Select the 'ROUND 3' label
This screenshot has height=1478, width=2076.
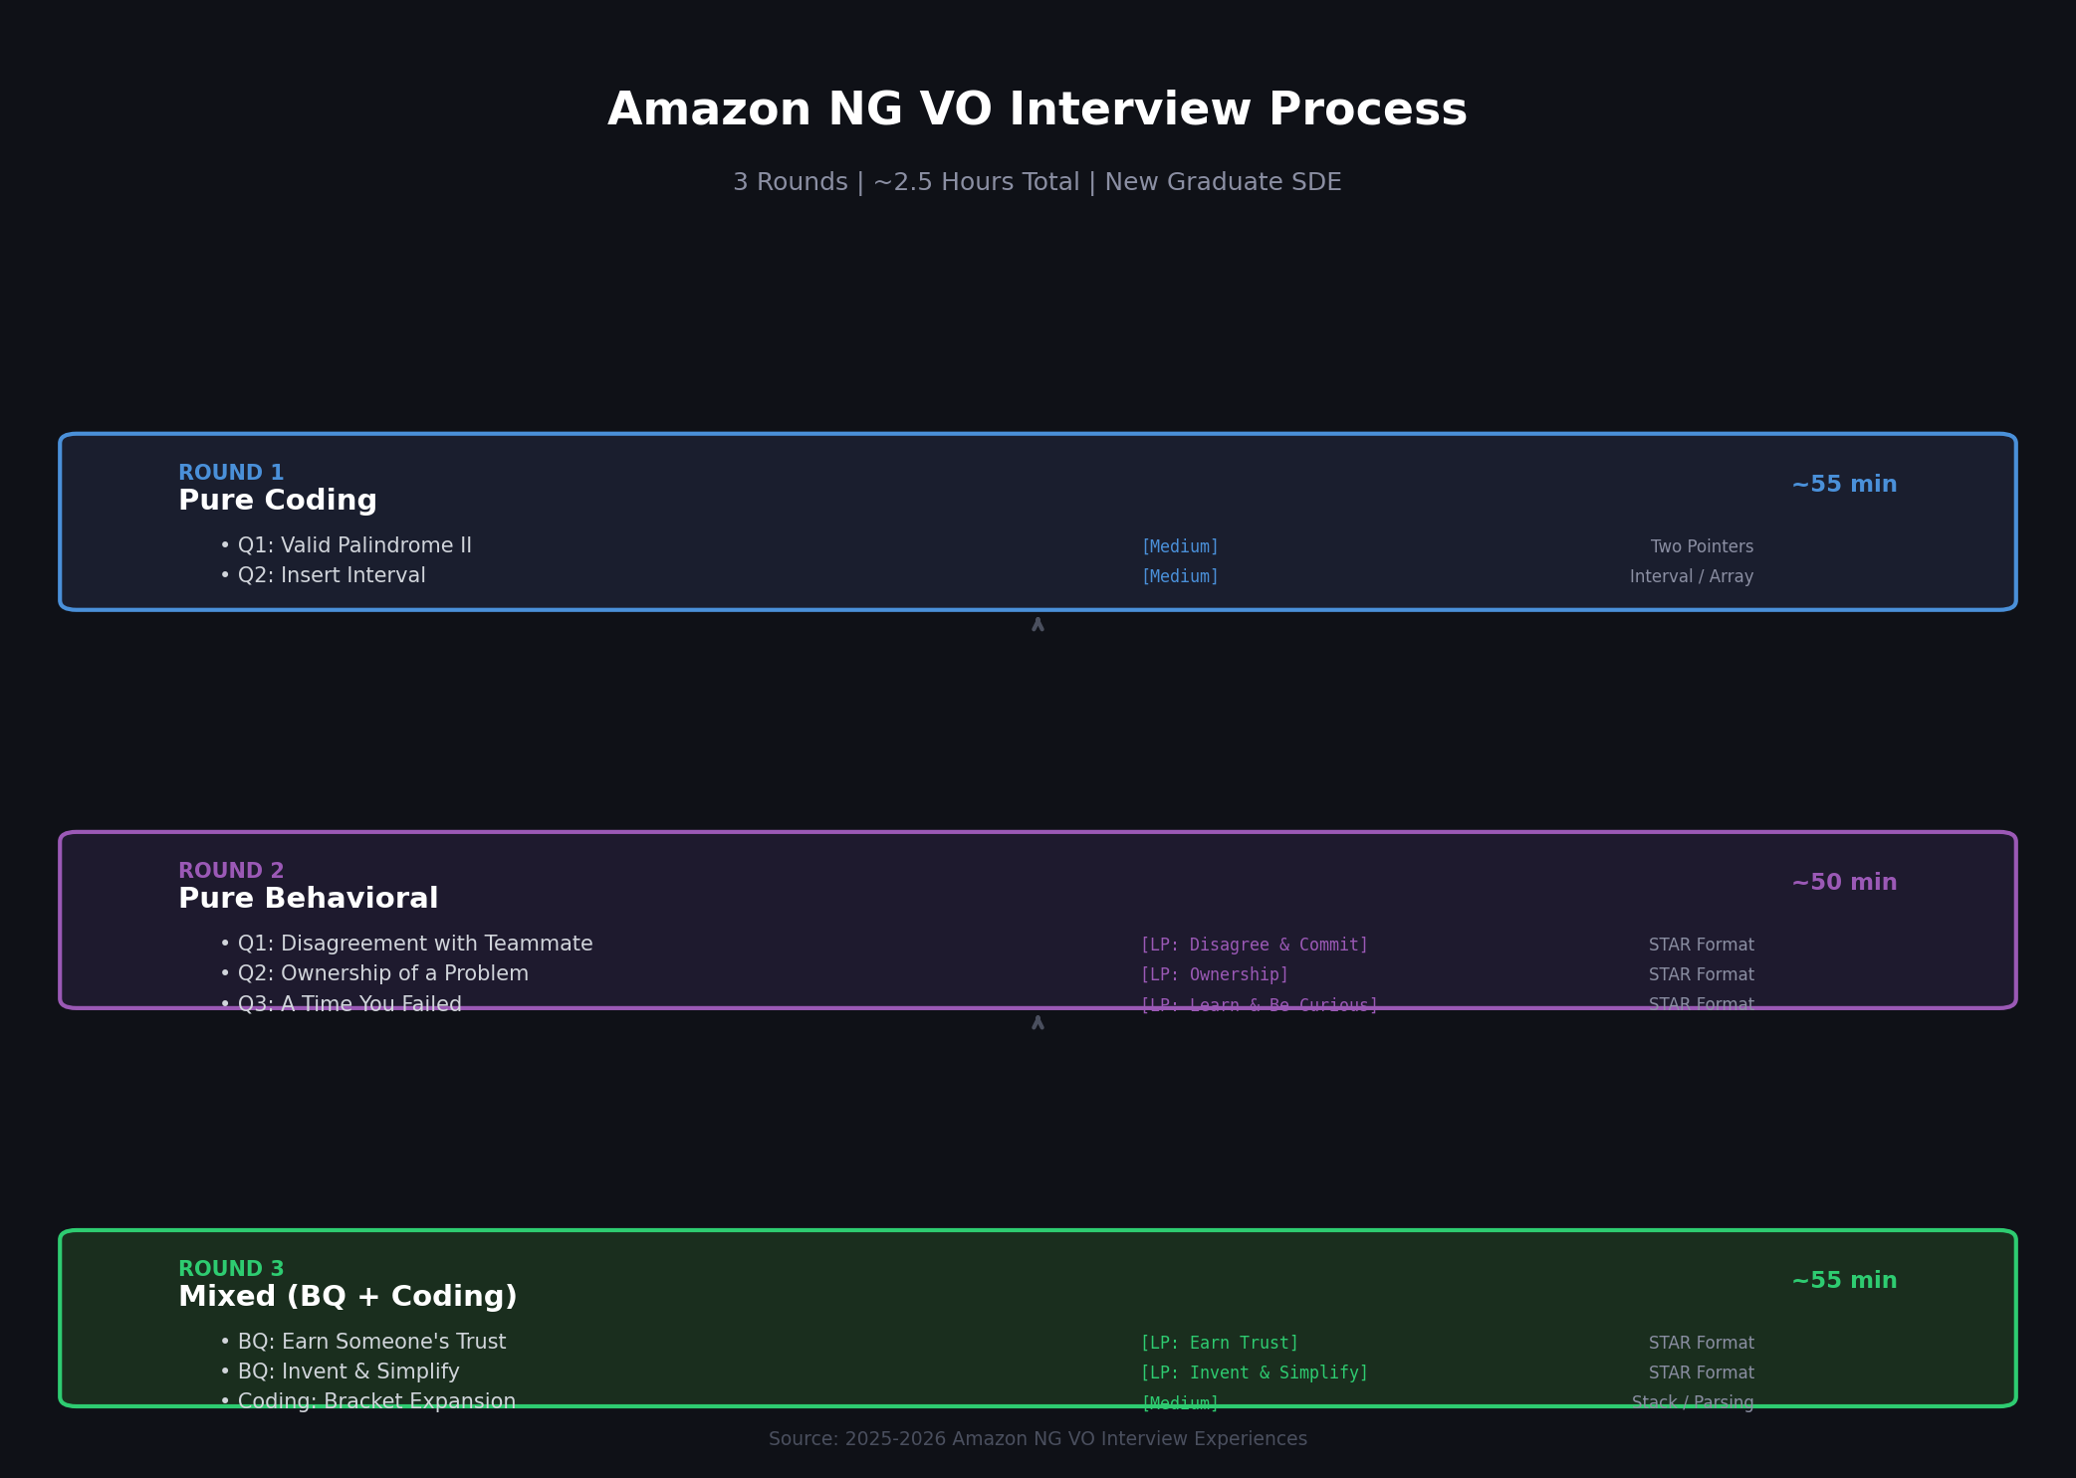[x=231, y=1269]
